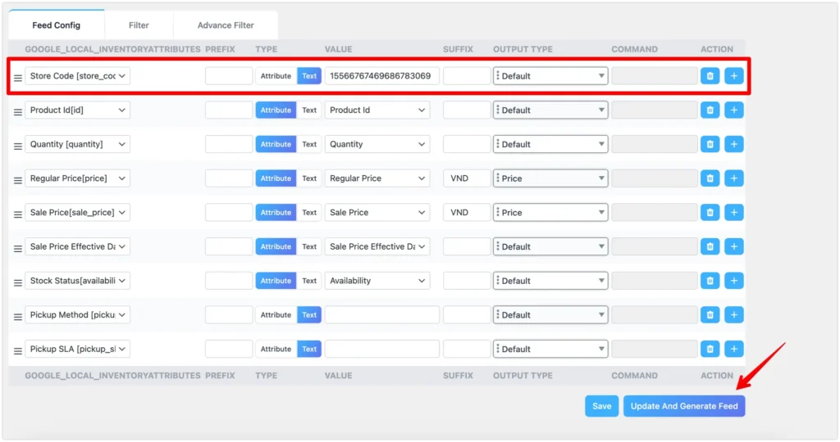
Task: Click Update And Generate Feed button
Action: coord(684,406)
